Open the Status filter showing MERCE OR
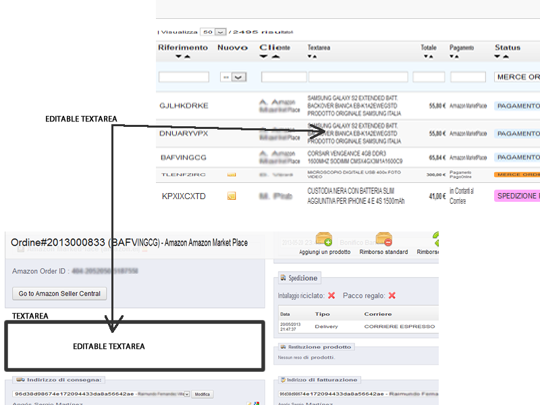Screen dimensions: 540x405 (x=517, y=77)
